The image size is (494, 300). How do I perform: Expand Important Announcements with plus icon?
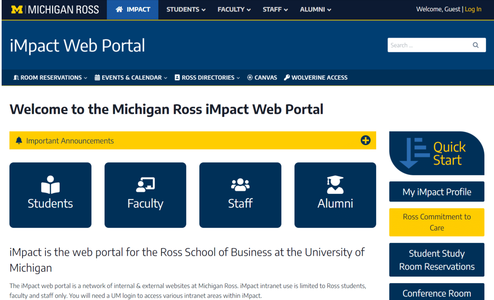coord(365,140)
